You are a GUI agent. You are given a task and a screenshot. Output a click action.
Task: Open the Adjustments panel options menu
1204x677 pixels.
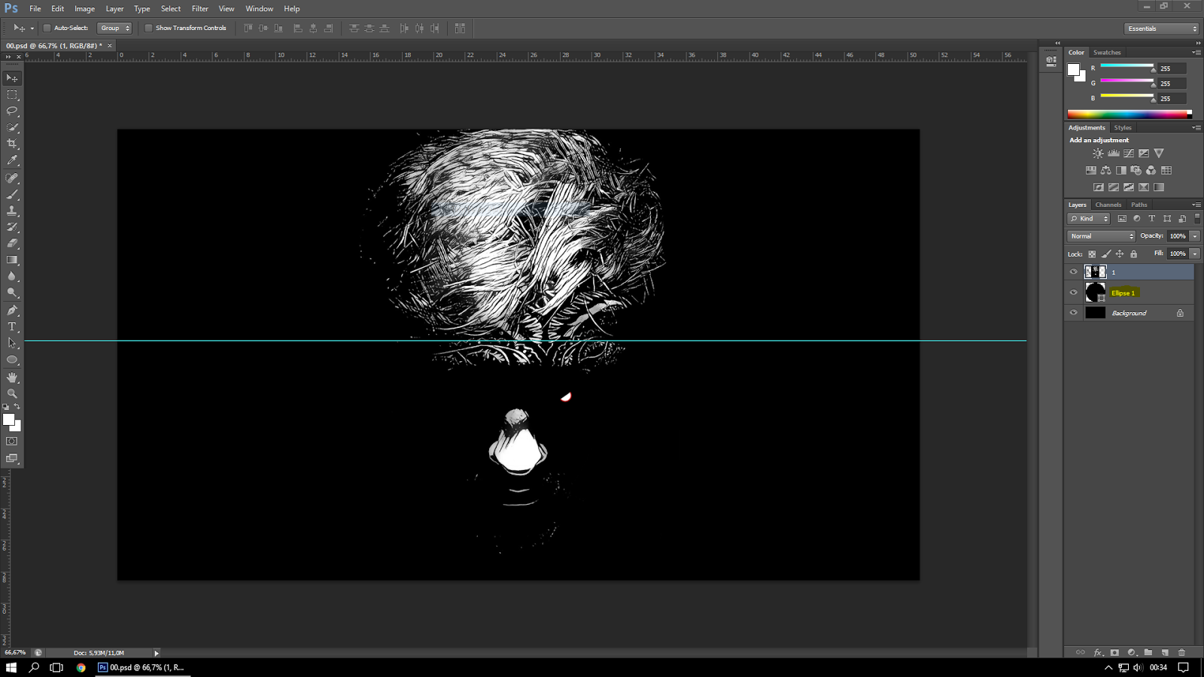tap(1196, 128)
